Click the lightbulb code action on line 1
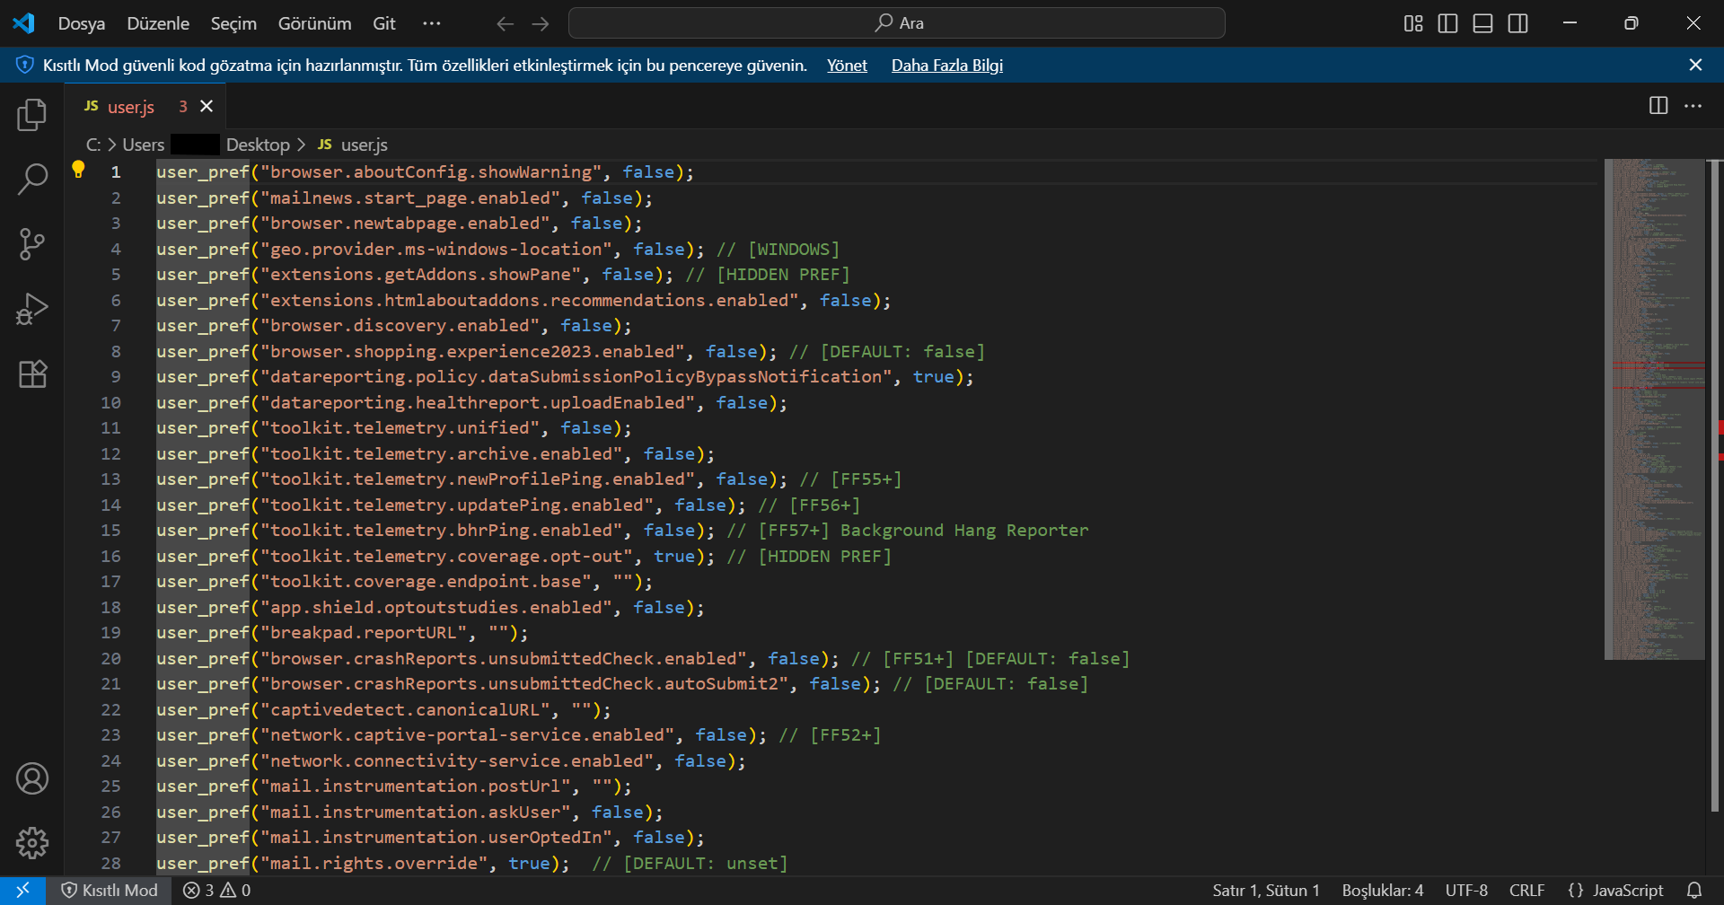Viewport: 1724px width, 905px height. (78, 170)
